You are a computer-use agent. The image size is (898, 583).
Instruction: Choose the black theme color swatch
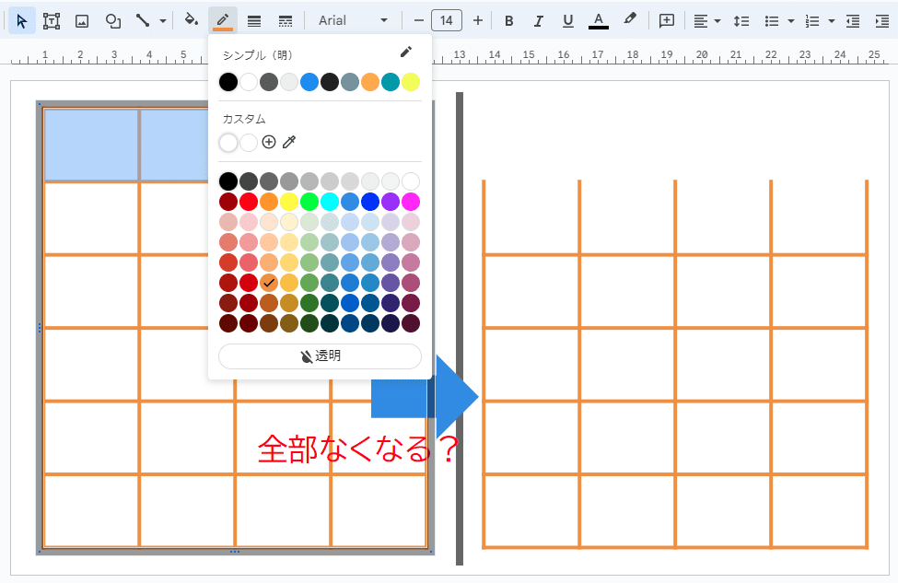(227, 82)
